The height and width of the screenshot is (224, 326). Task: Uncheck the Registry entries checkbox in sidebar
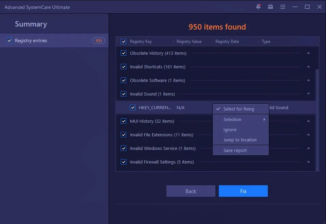[9, 41]
